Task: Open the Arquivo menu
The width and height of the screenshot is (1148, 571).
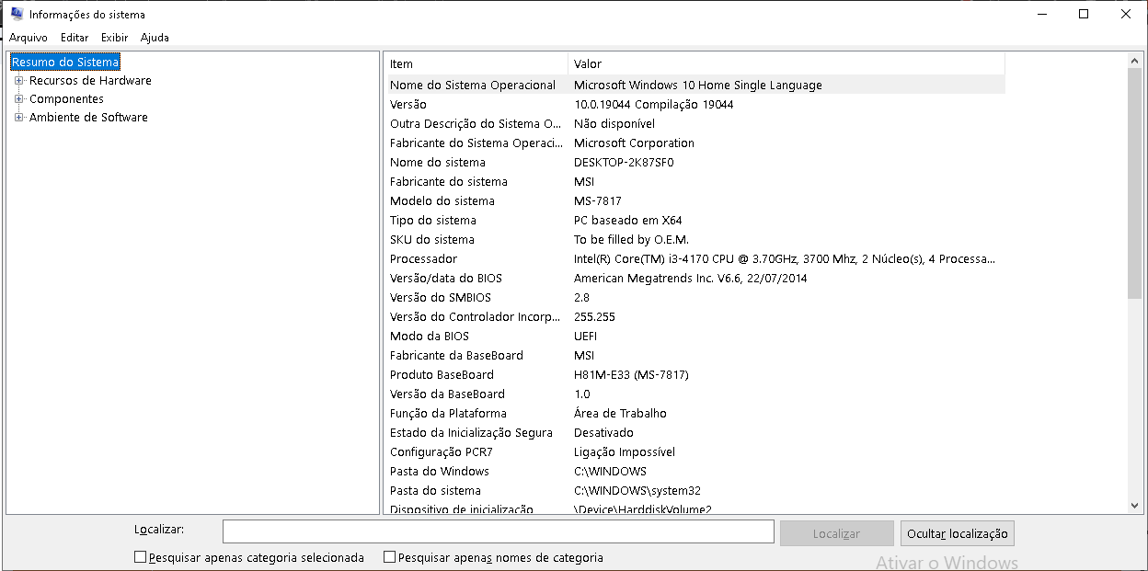Action: (x=29, y=38)
